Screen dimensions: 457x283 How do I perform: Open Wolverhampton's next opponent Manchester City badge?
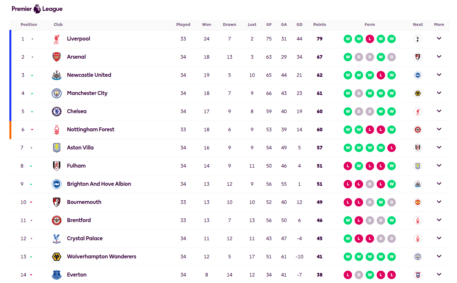point(418,257)
